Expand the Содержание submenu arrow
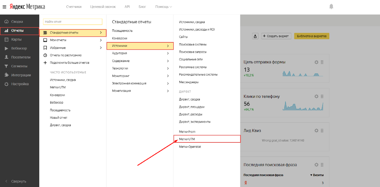 (x=168, y=61)
